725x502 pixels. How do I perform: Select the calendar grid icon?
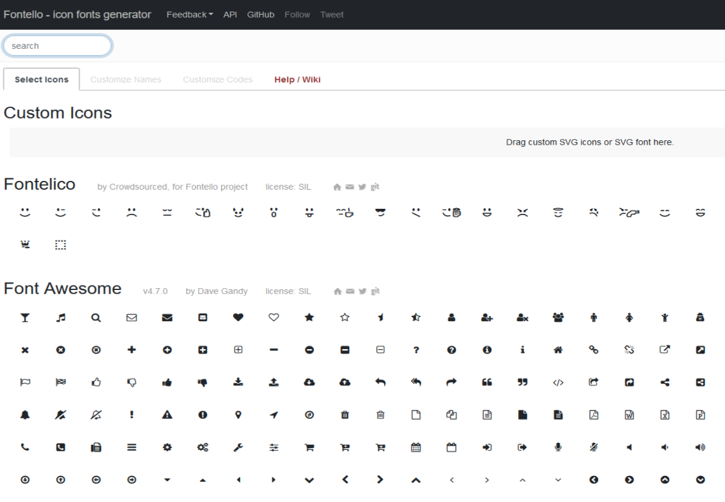[x=416, y=447]
